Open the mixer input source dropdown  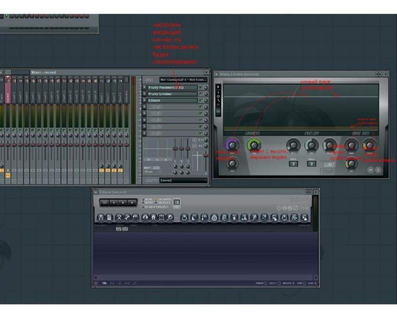183,79
